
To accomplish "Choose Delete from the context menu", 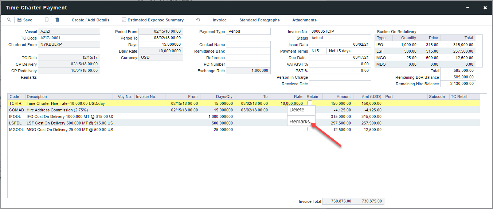I will [x=297, y=110].
